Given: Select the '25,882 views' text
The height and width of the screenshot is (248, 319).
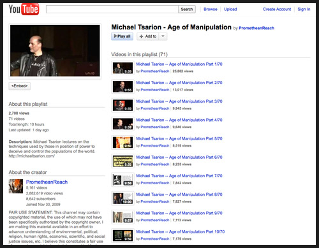Looking at the screenshot, I should [183, 71].
